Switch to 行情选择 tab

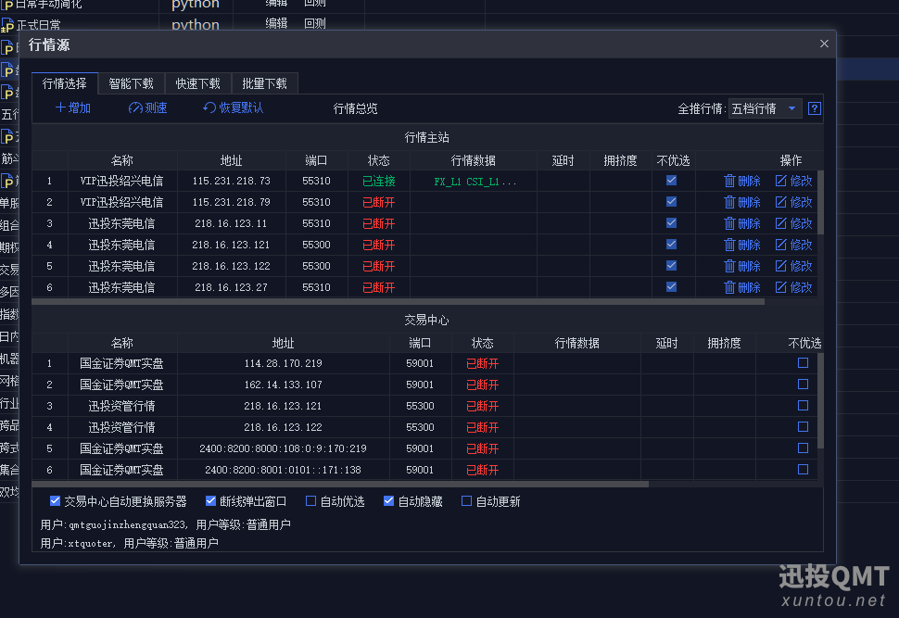pos(65,83)
